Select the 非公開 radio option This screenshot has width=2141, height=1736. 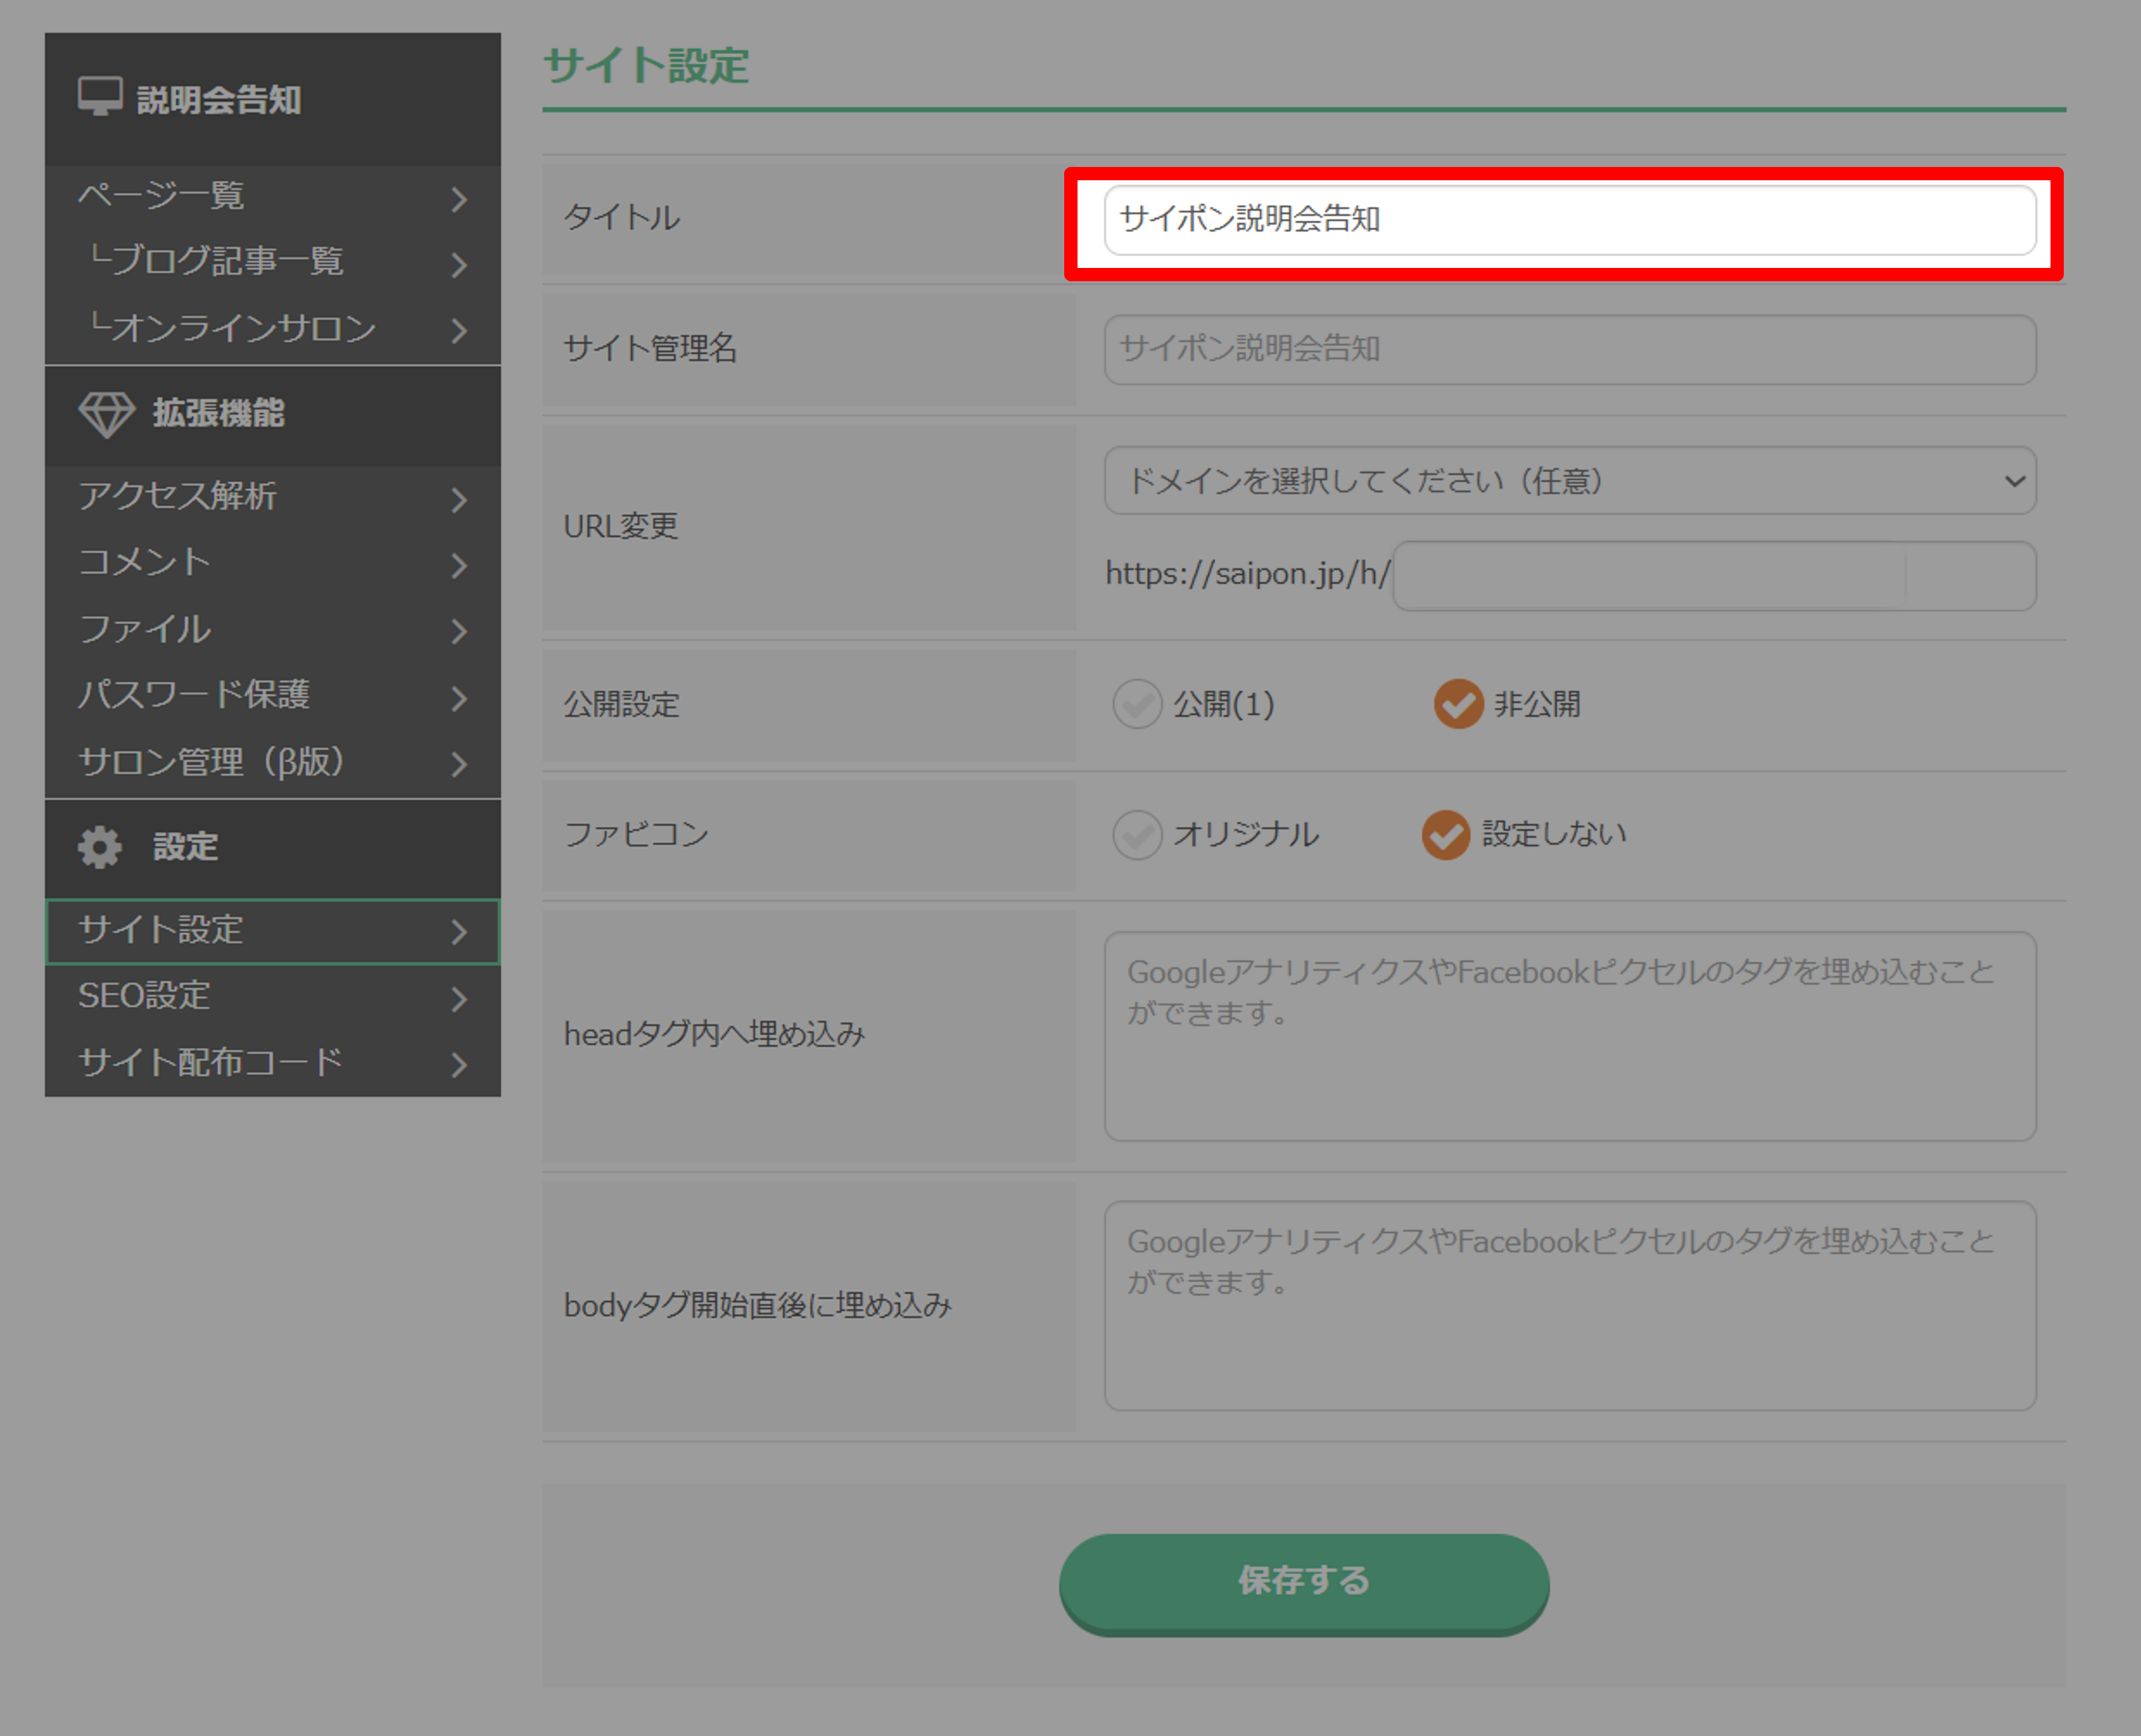[1458, 704]
